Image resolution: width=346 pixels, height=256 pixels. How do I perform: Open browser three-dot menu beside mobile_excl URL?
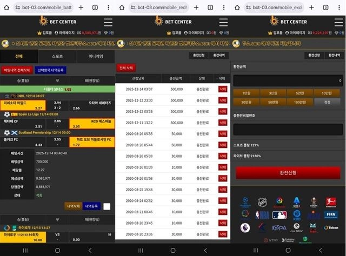tap(339, 8)
